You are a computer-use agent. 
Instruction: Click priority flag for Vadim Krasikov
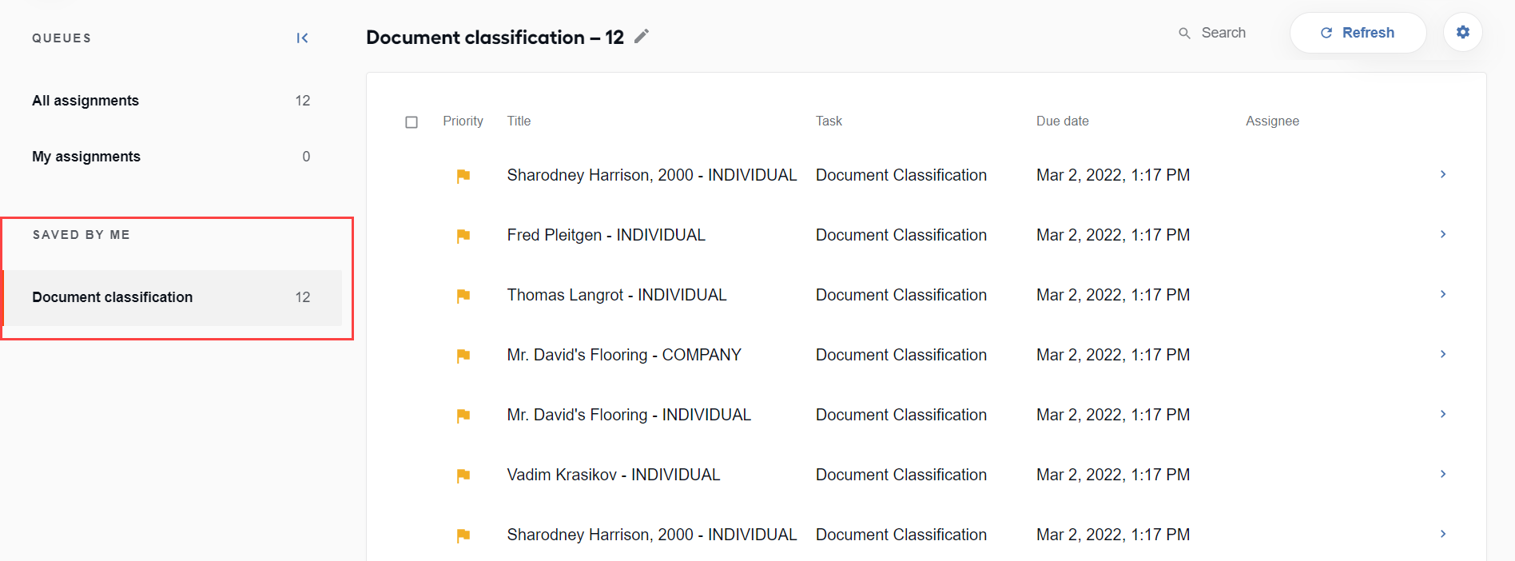(x=463, y=475)
